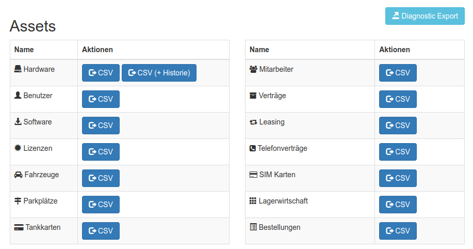Screen dimensions: 473x249
Task: Click the Fahrzeuge car icon
Action: [x=19, y=175]
